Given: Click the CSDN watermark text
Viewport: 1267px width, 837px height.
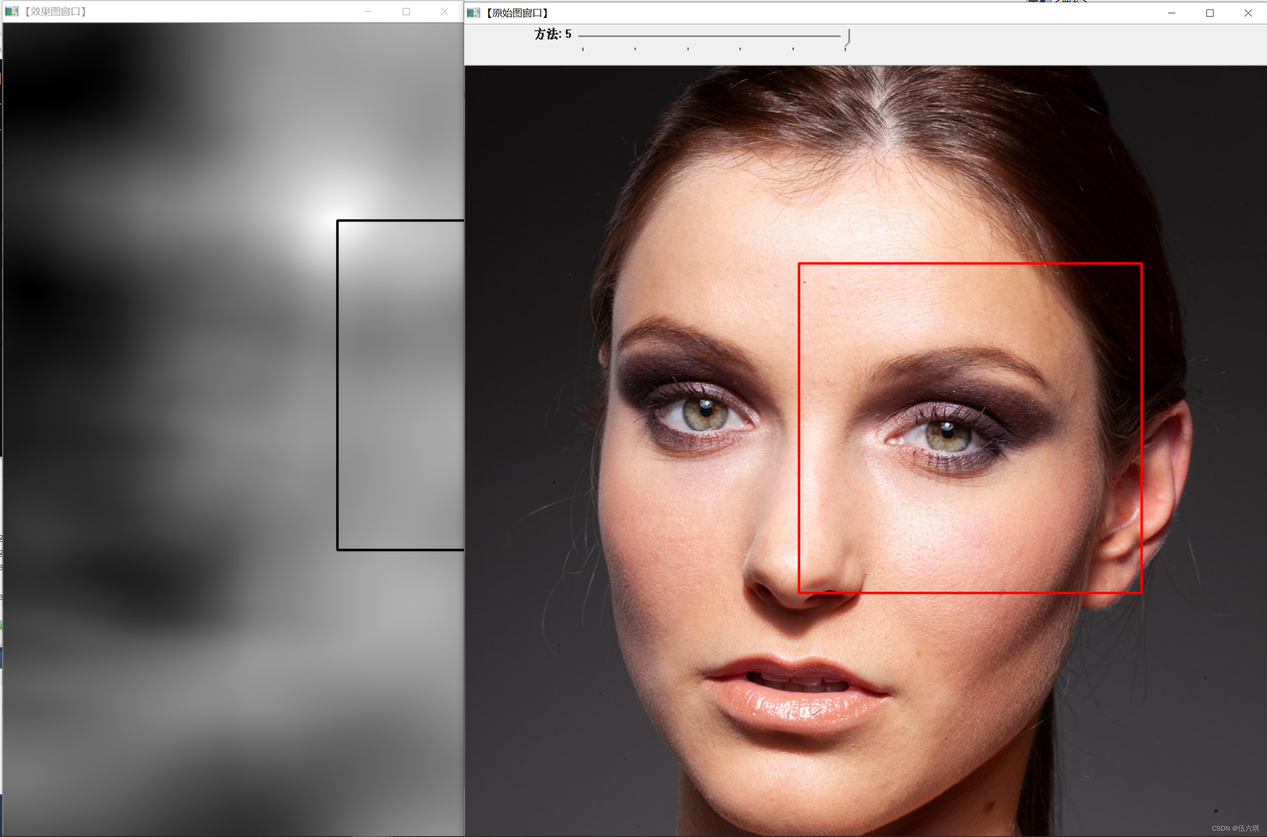Looking at the screenshot, I should coord(1235,828).
